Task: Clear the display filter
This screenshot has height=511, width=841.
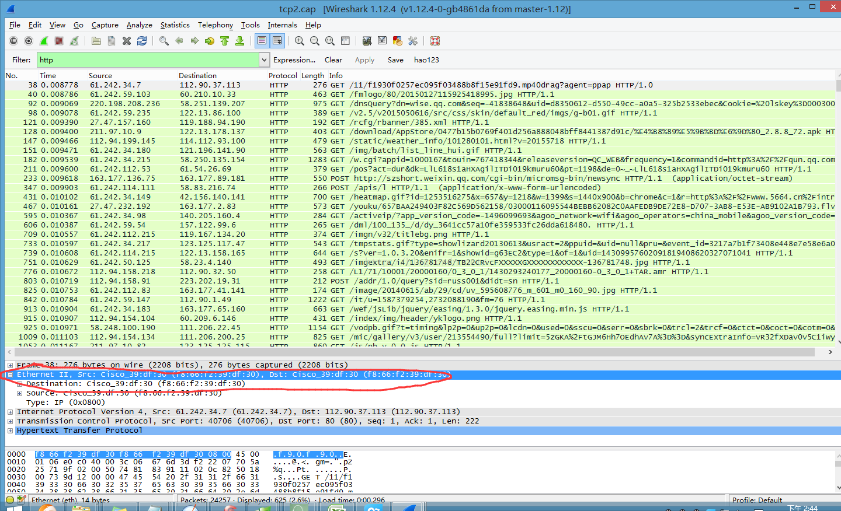Action: [x=333, y=60]
